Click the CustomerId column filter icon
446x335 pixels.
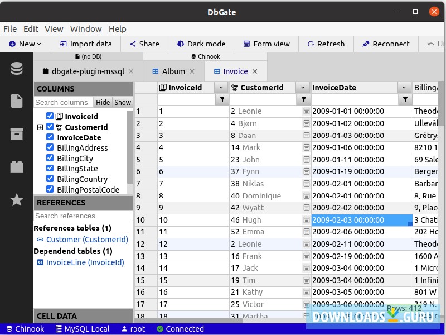(x=303, y=100)
